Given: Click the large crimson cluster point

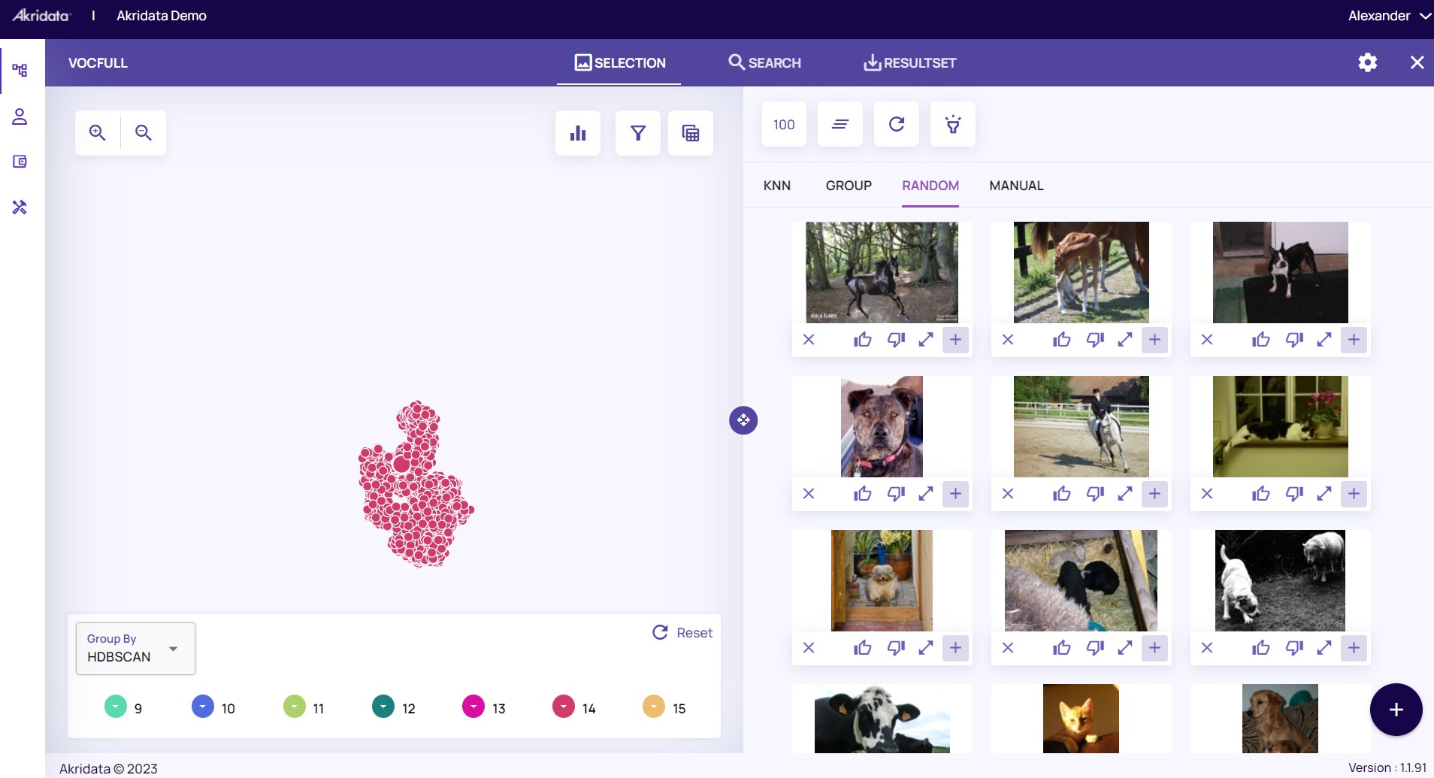Looking at the screenshot, I should [x=402, y=464].
